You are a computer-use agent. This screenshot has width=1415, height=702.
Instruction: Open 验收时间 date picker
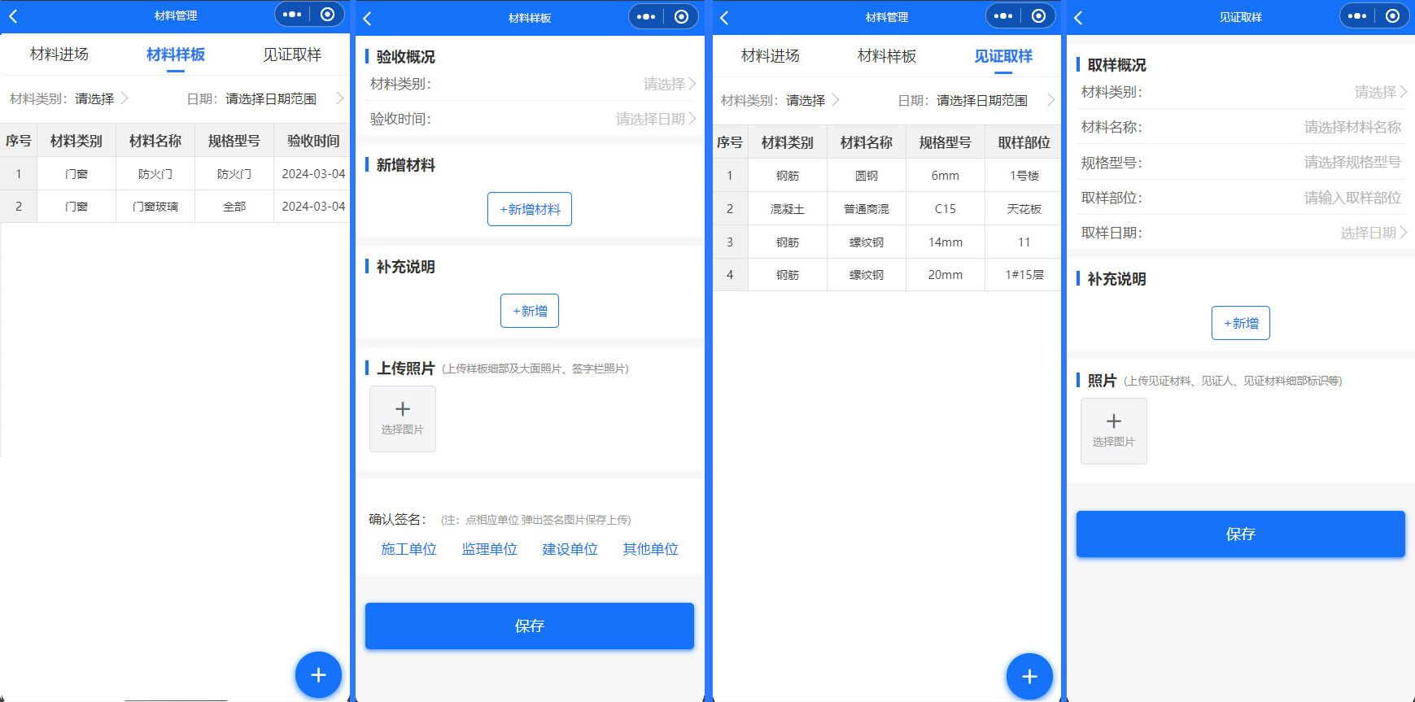(654, 119)
